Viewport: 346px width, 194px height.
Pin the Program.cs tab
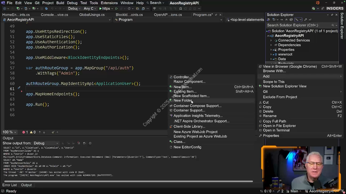tap(216, 15)
